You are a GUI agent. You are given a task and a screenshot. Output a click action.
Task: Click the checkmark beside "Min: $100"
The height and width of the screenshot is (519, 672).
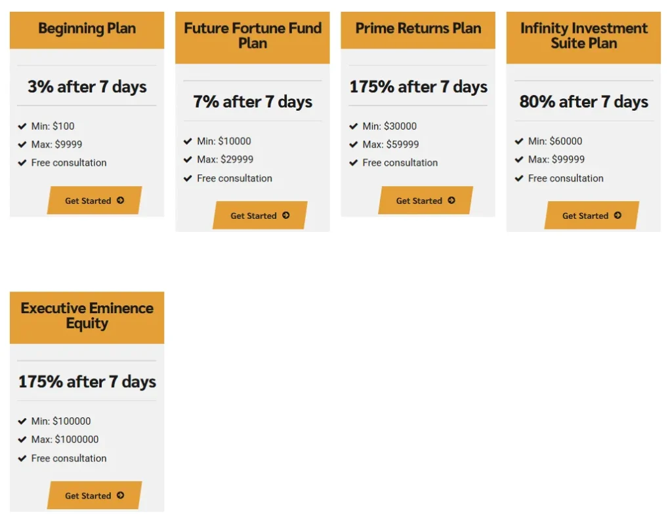click(22, 126)
